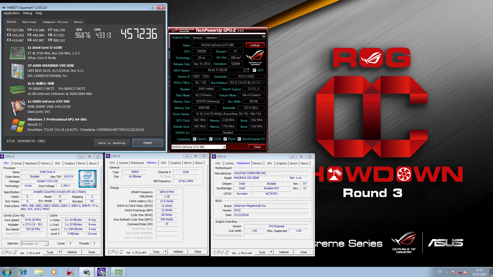Click the Intel Core i3 logo in CPU-Z
The height and width of the screenshot is (277, 493).
pos(88,179)
